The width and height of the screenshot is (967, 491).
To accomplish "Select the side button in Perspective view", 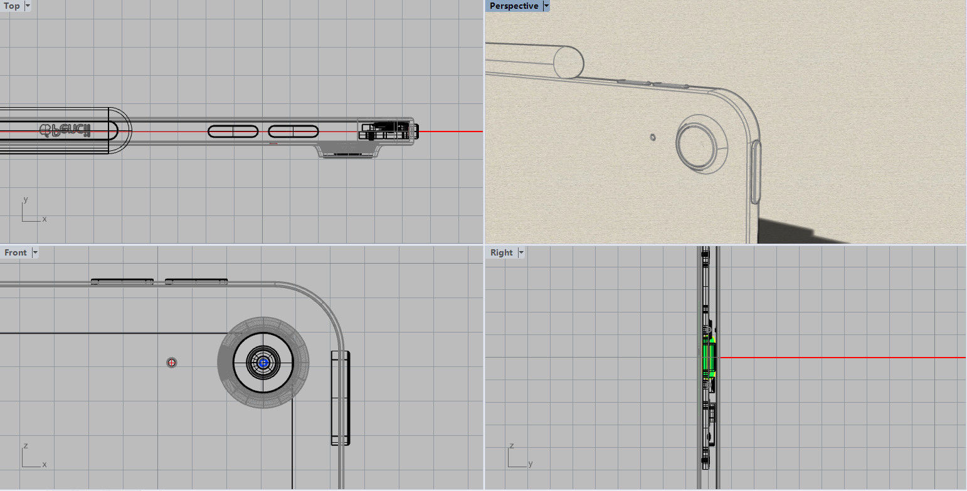I will [x=756, y=172].
